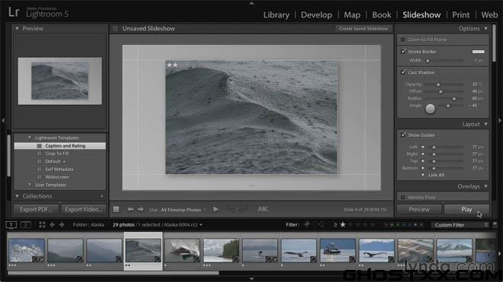Collapse the Options panel

[486, 28]
